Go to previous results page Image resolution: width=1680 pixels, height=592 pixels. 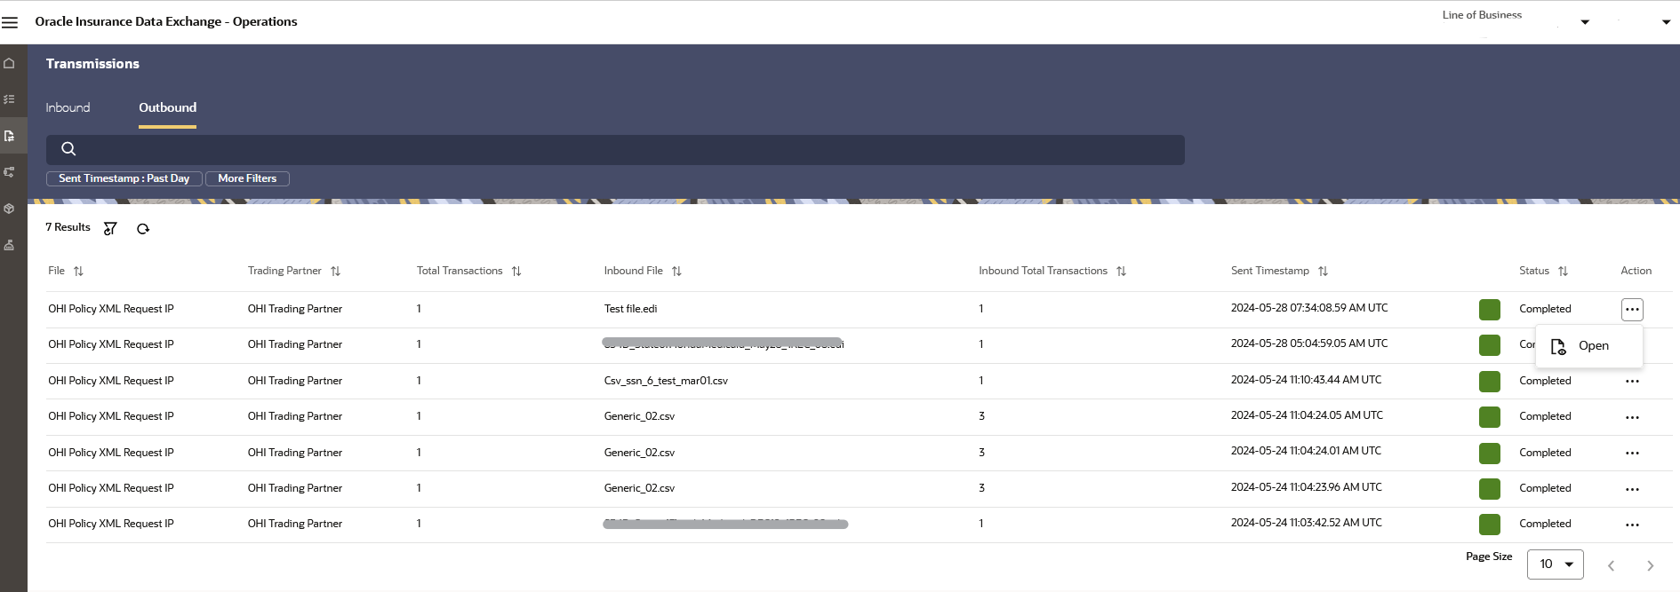[1611, 565]
